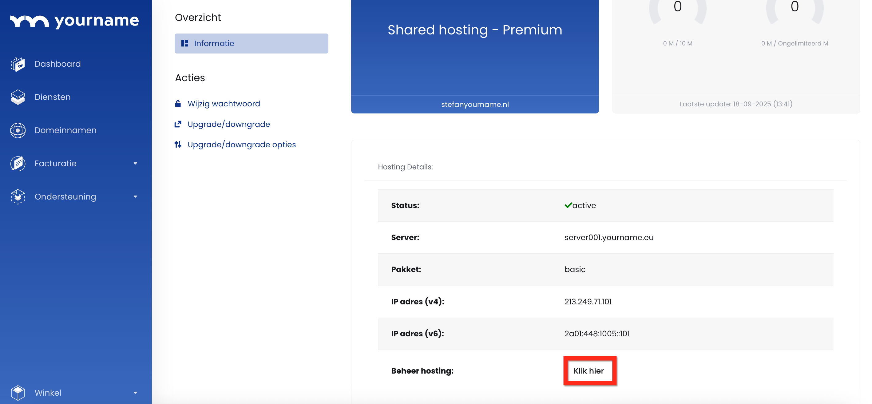Click the Upgrade/downgrade external-link icon

coord(178,124)
